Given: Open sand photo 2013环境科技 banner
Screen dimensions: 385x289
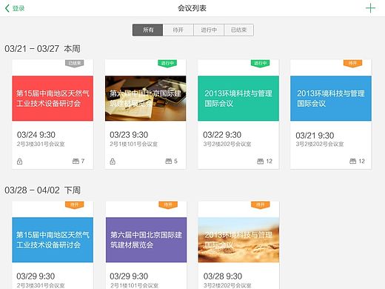Looking at the screenshot, I should coord(238,240).
